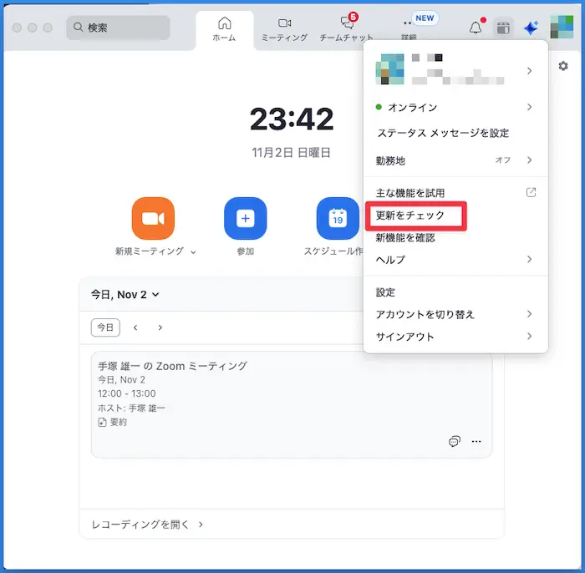Go to the next day arrow
Screen dimensions: 585x573
[160, 327]
